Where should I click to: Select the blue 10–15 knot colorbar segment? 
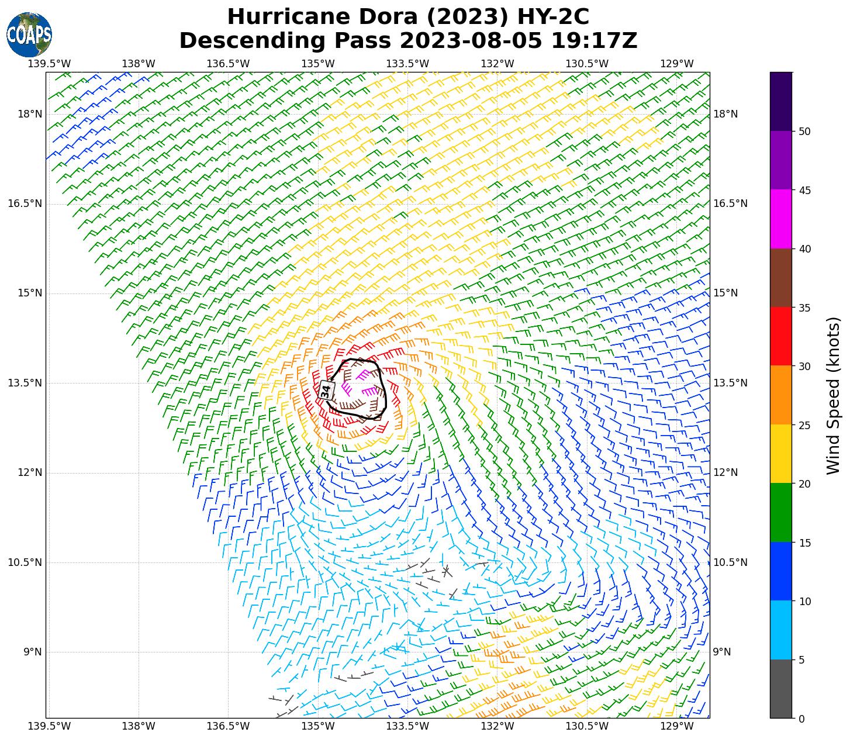coord(780,571)
